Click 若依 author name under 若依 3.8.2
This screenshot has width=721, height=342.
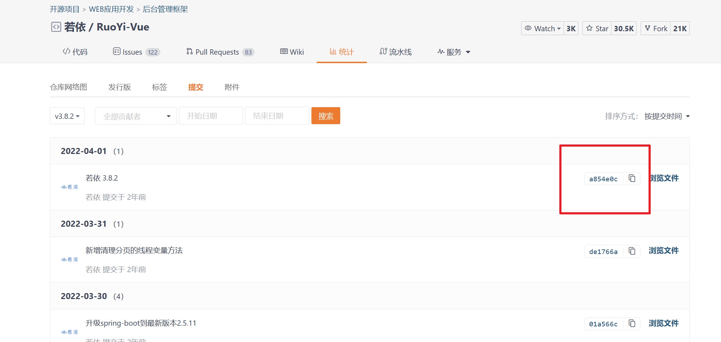click(93, 197)
